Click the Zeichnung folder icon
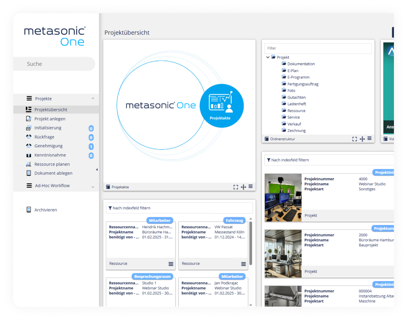This screenshot has width=407, height=320. (284, 130)
